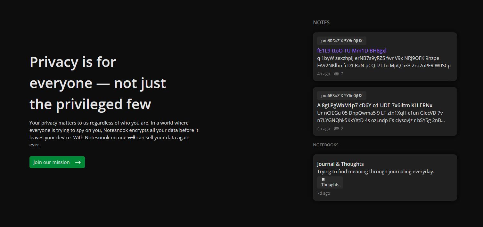Click the '4h ago' timestamp on the A 8gLPgWbM1p7 note

pyautogui.click(x=323, y=129)
